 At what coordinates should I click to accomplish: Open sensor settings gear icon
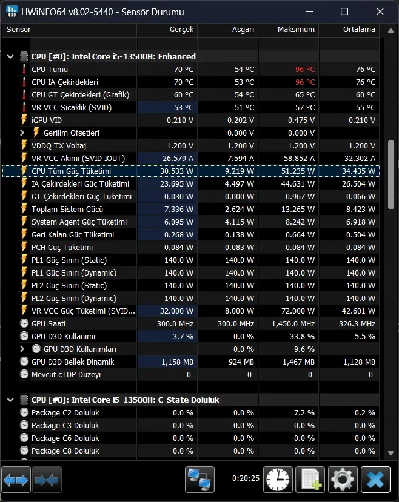[x=343, y=479]
